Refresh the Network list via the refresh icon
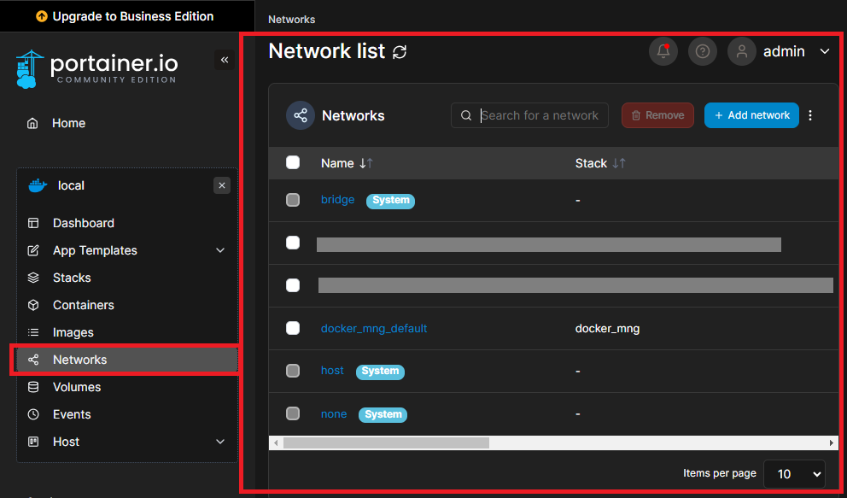This screenshot has height=498, width=847. [399, 51]
